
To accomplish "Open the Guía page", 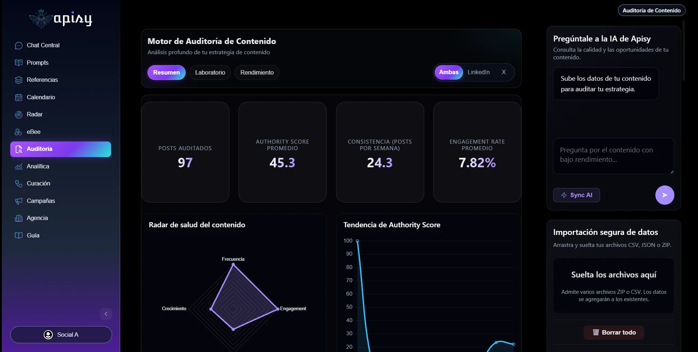I will coord(60,236).
